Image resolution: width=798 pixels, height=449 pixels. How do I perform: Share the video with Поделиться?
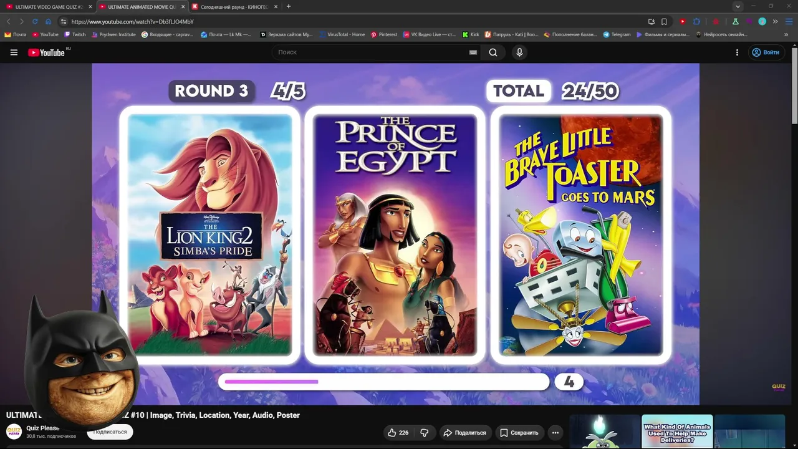click(x=464, y=433)
